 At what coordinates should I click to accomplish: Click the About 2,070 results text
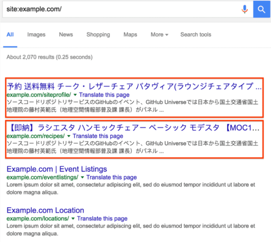50,57
